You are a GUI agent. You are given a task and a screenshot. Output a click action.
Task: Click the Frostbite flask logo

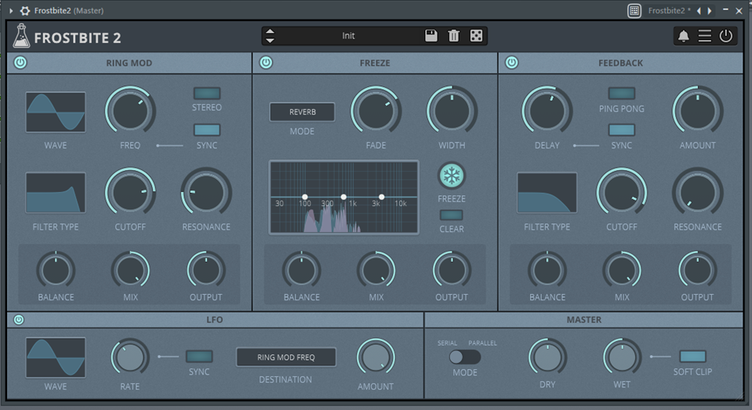[x=20, y=36]
